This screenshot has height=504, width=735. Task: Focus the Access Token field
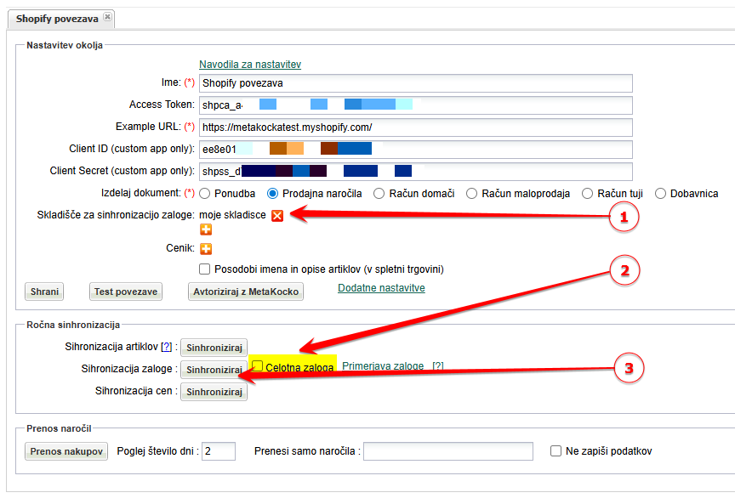(416, 105)
